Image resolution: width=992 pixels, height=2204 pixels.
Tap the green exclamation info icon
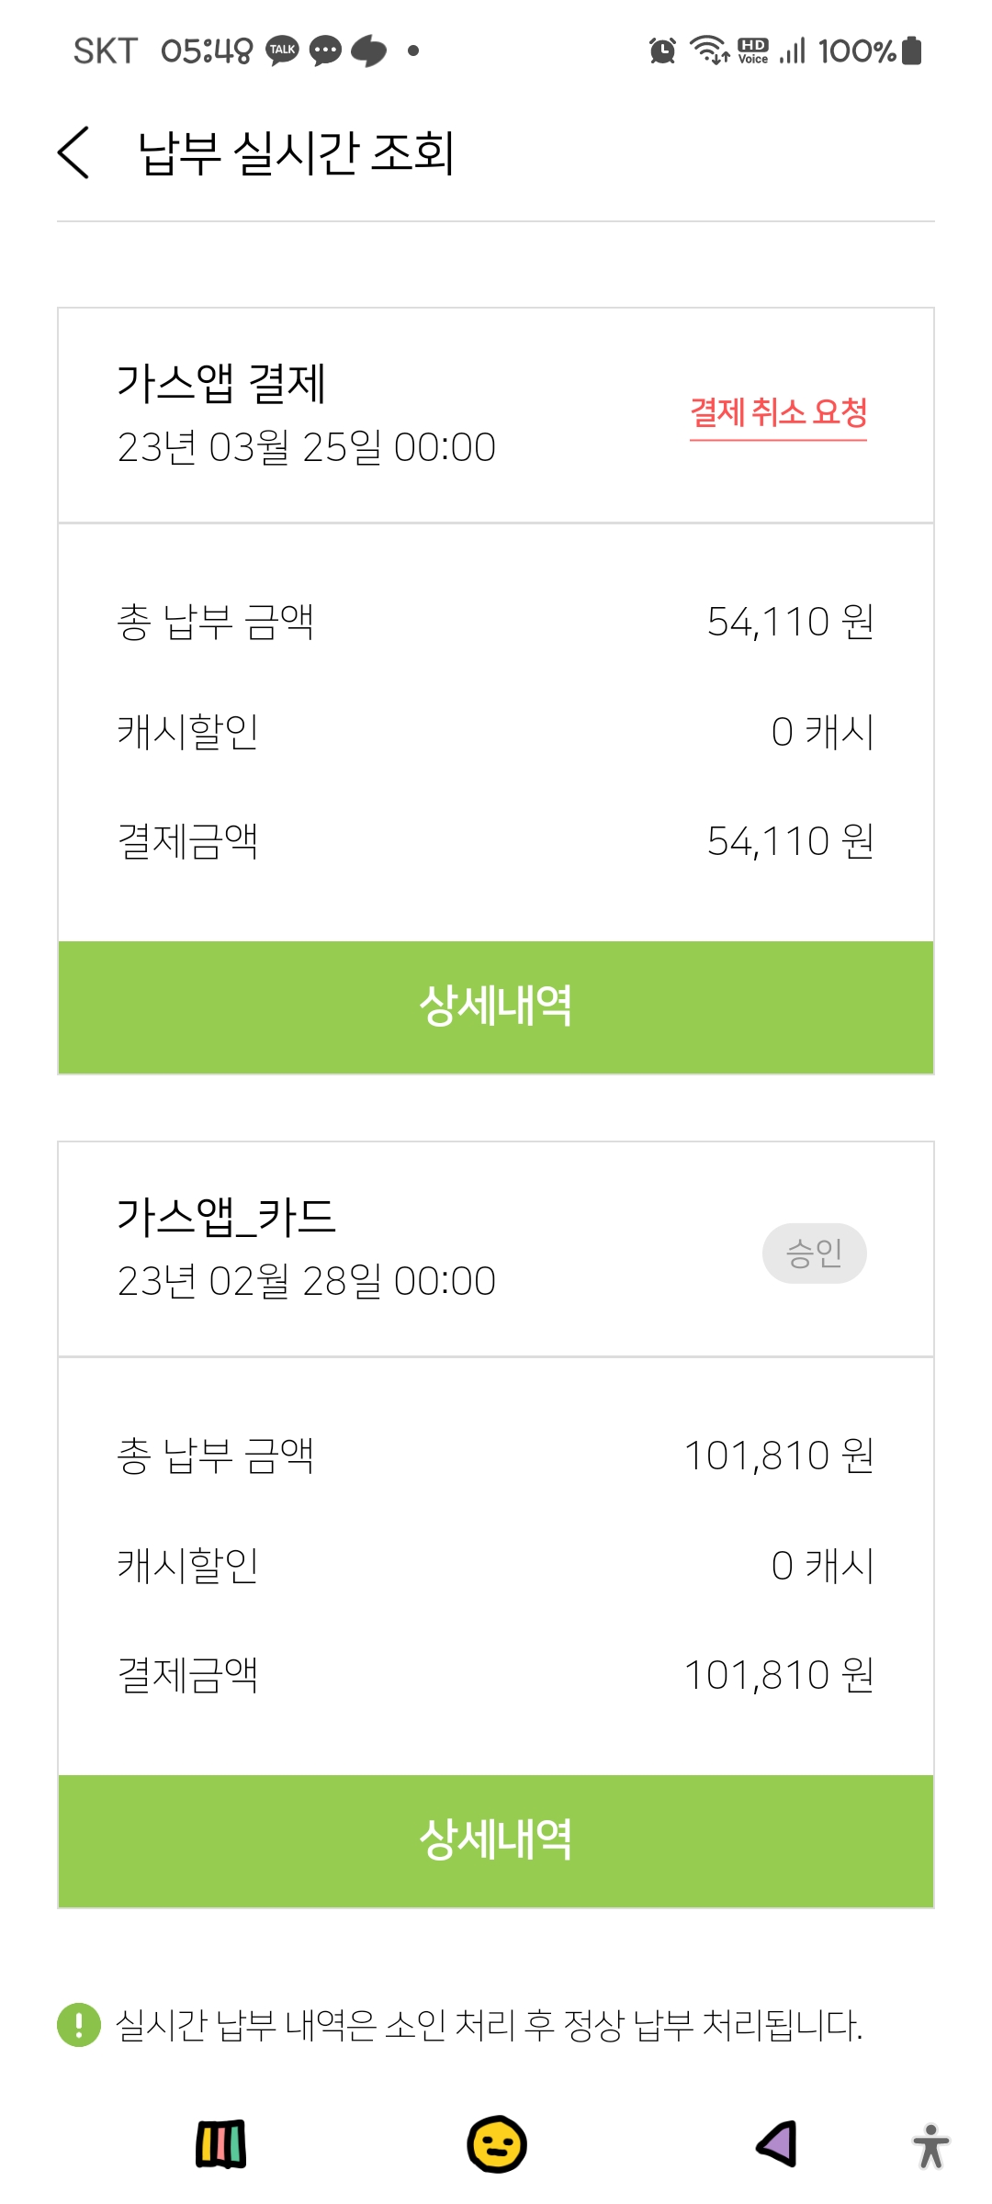(x=79, y=2024)
